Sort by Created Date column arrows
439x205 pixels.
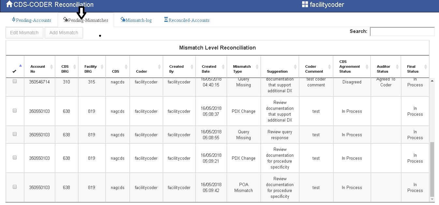(x=223, y=67)
